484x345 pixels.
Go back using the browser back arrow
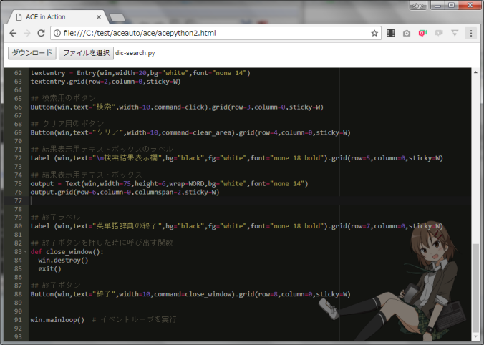point(13,33)
